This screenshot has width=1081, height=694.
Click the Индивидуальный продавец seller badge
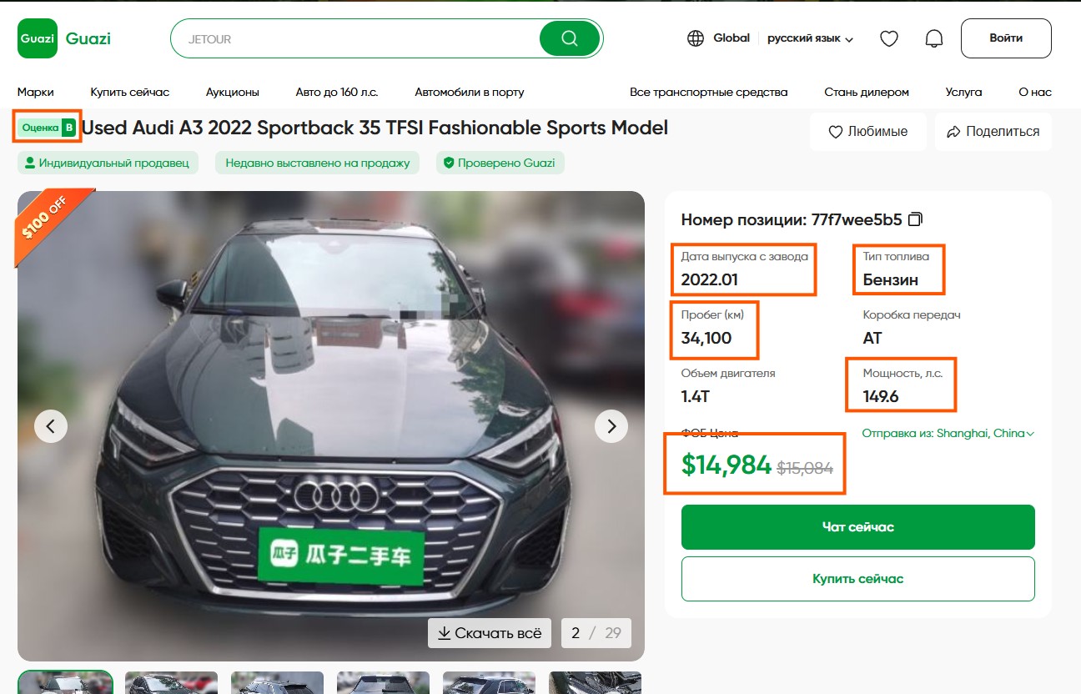108,163
